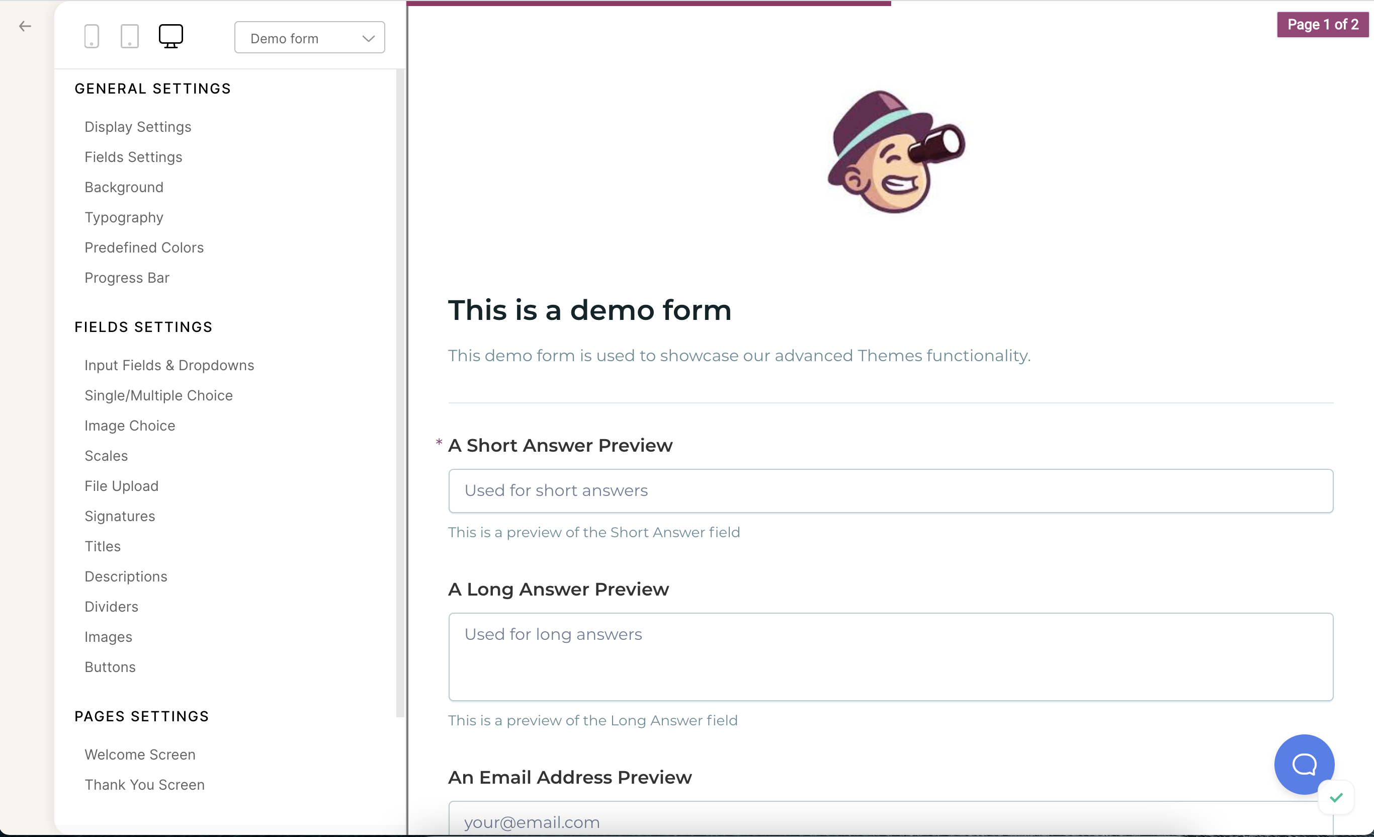The image size is (1374, 837).
Task: Open Single/Multiple Choice settings
Action: pyautogui.click(x=158, y=395)
